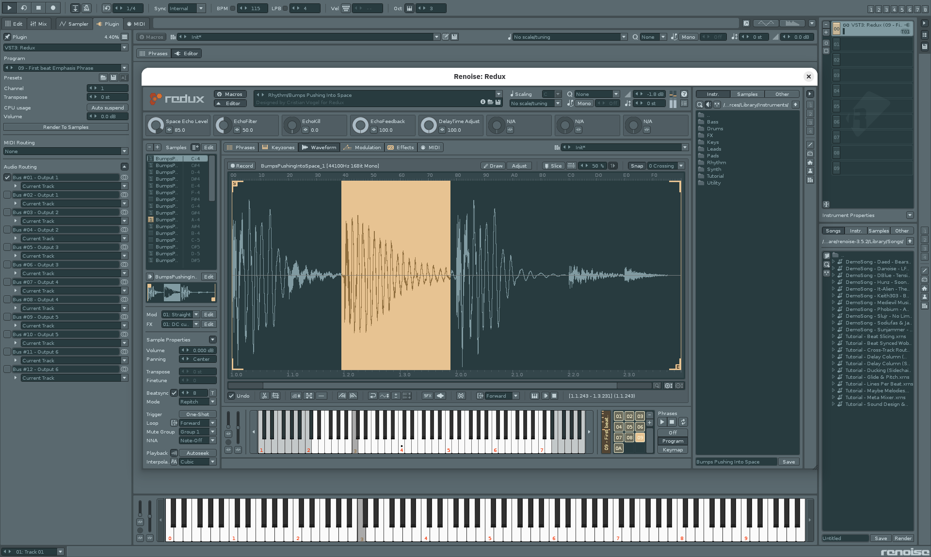Click the Slice markers tool
Viewport: 931px width, 557px height.
pos(553,166)
